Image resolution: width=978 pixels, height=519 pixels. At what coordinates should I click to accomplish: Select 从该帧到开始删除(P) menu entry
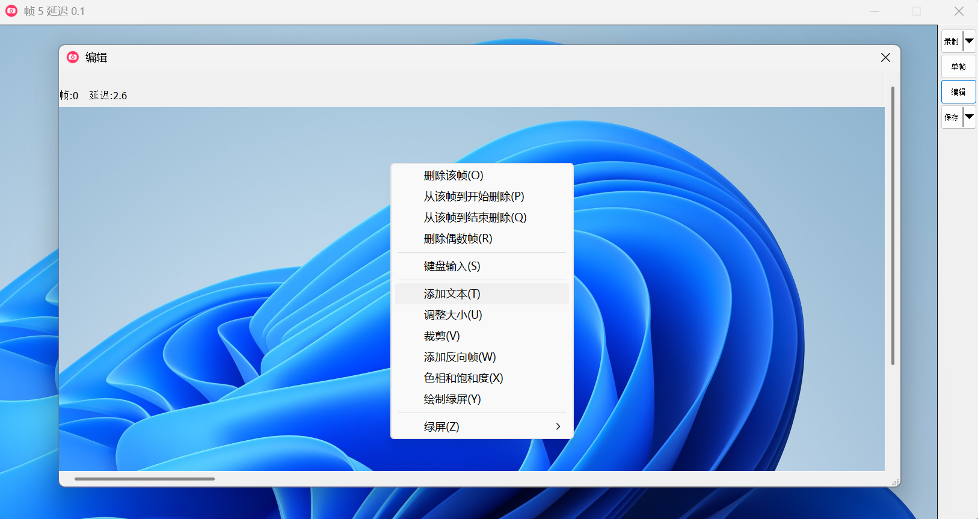482,197
